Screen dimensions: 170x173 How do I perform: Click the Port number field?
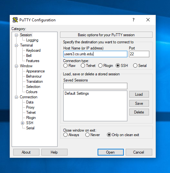tap(139, 54)
